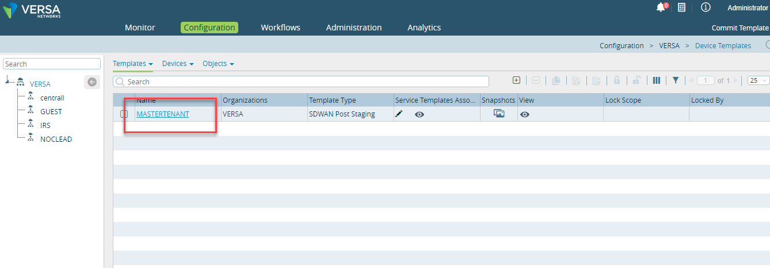Select the VERSA organization in tree
Viewport: 770px width, 268px height.
click(x=40, y=84)
